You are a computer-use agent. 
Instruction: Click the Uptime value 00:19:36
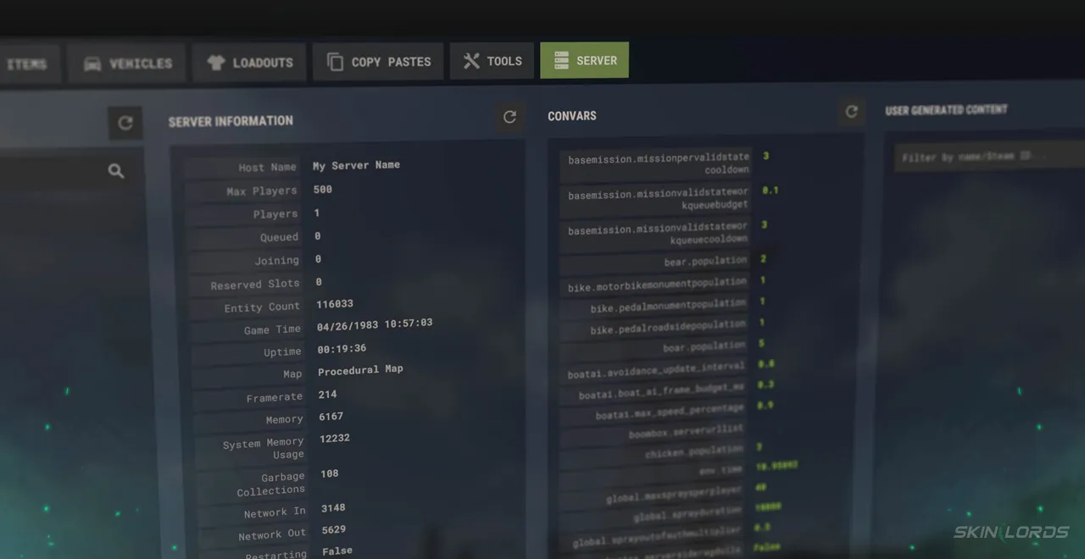pos(342,349)
